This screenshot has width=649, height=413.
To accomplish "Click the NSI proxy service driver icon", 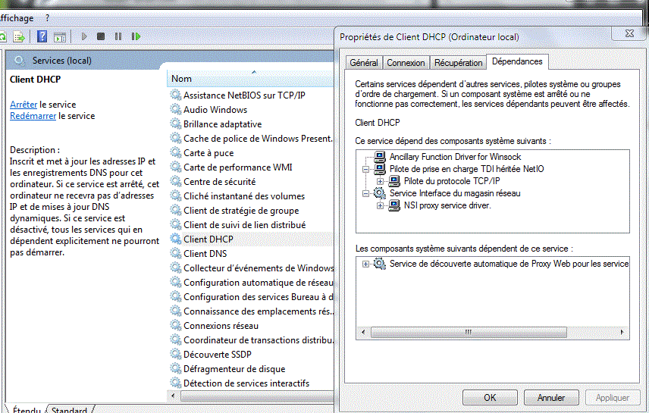I will (394, 205).
